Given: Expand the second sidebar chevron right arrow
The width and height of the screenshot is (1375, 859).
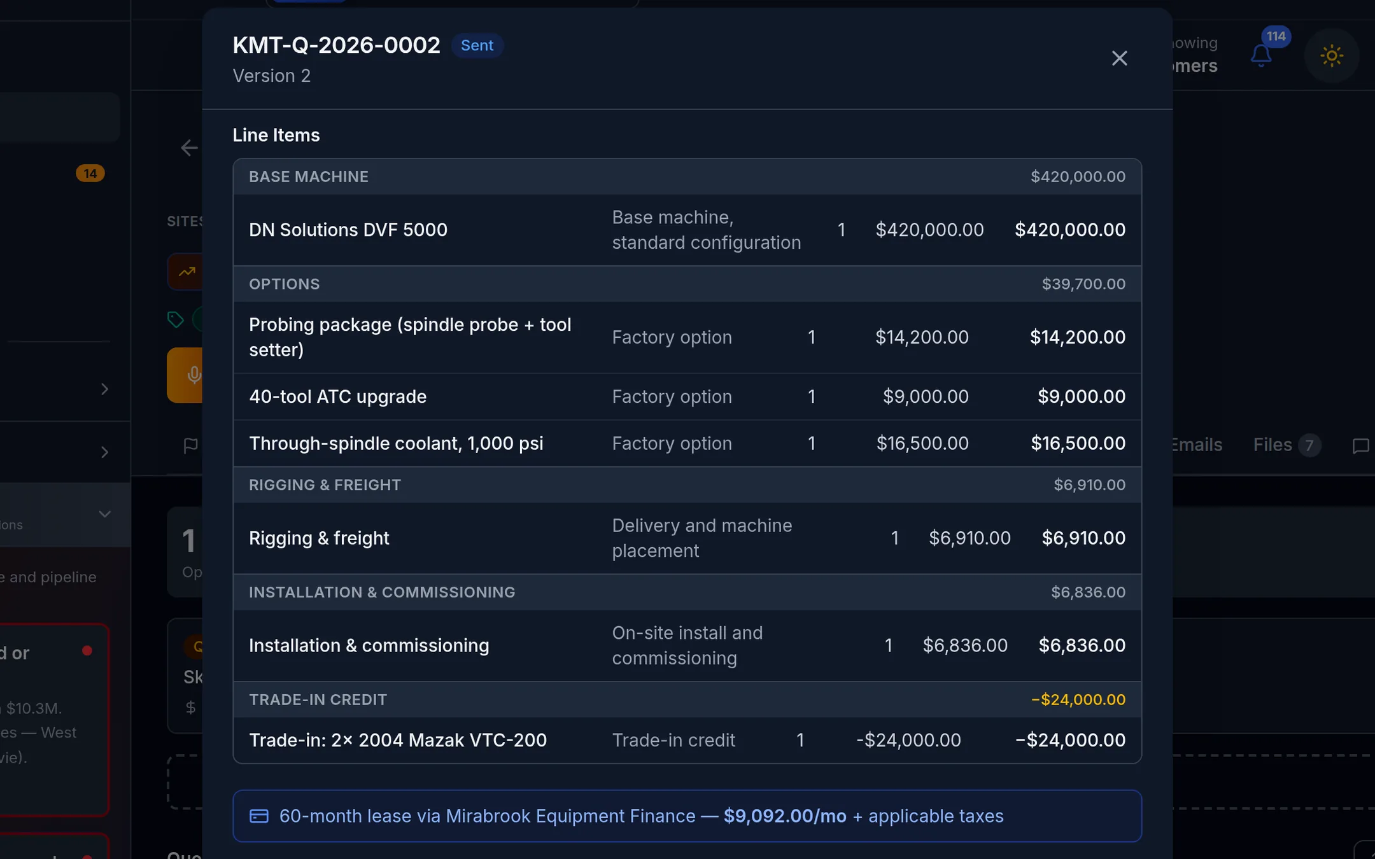Looking at the screenshot, I should pos(105,452).
